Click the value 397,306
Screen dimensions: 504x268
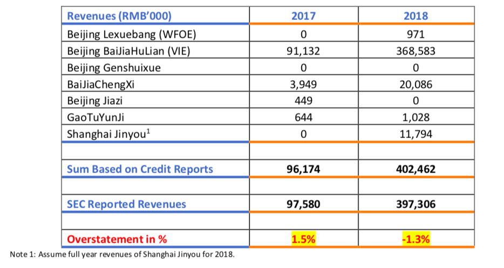pyautogui.click(x=416, y=204)
